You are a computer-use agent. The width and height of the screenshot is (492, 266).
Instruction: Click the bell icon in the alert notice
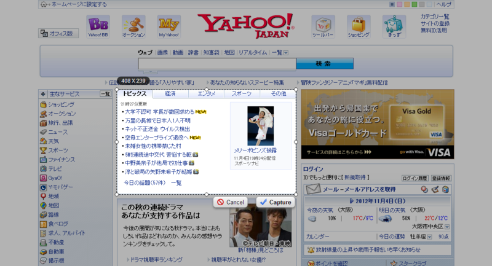(311, 249)
